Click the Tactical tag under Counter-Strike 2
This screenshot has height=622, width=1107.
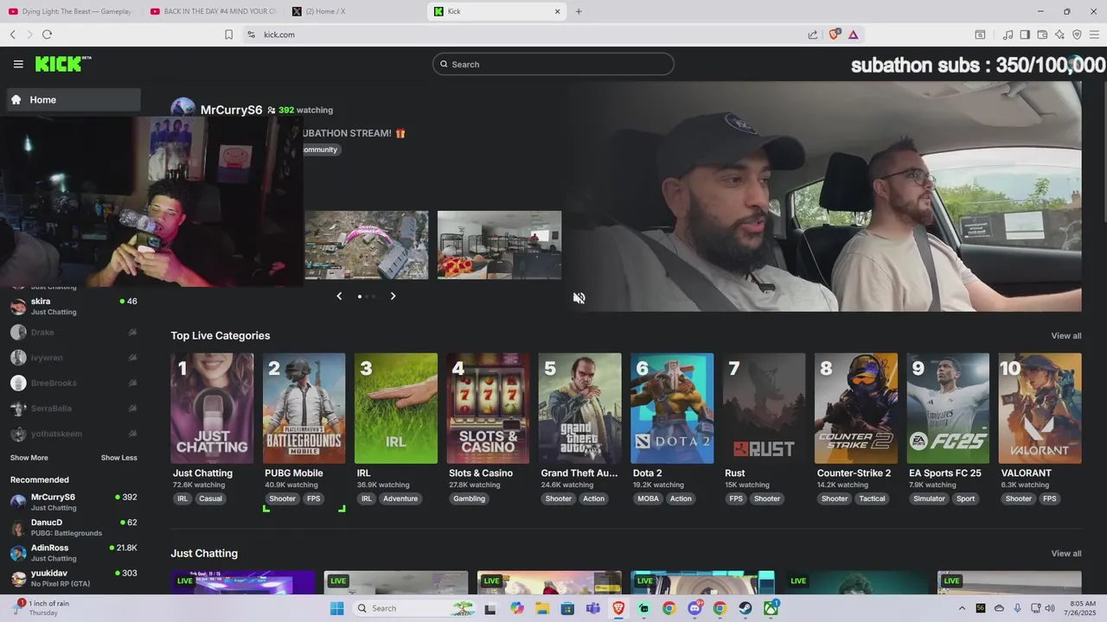(x=872, y=498)
